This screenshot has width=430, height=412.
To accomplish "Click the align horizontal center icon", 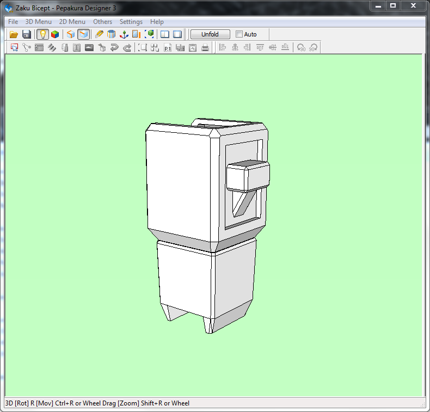I will pyautogui.click(x=235, y=47).
